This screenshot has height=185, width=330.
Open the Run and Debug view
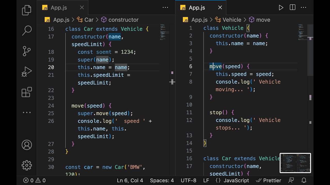point(27,71)
